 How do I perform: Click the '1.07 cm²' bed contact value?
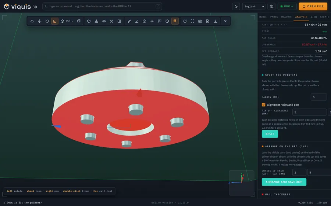click(321, 51)
